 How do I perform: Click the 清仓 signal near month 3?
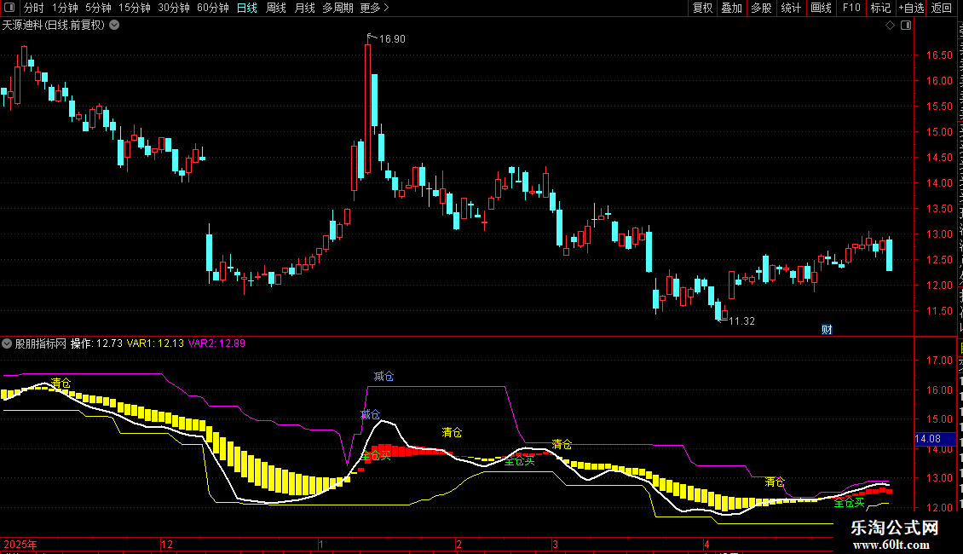(562, 444)
